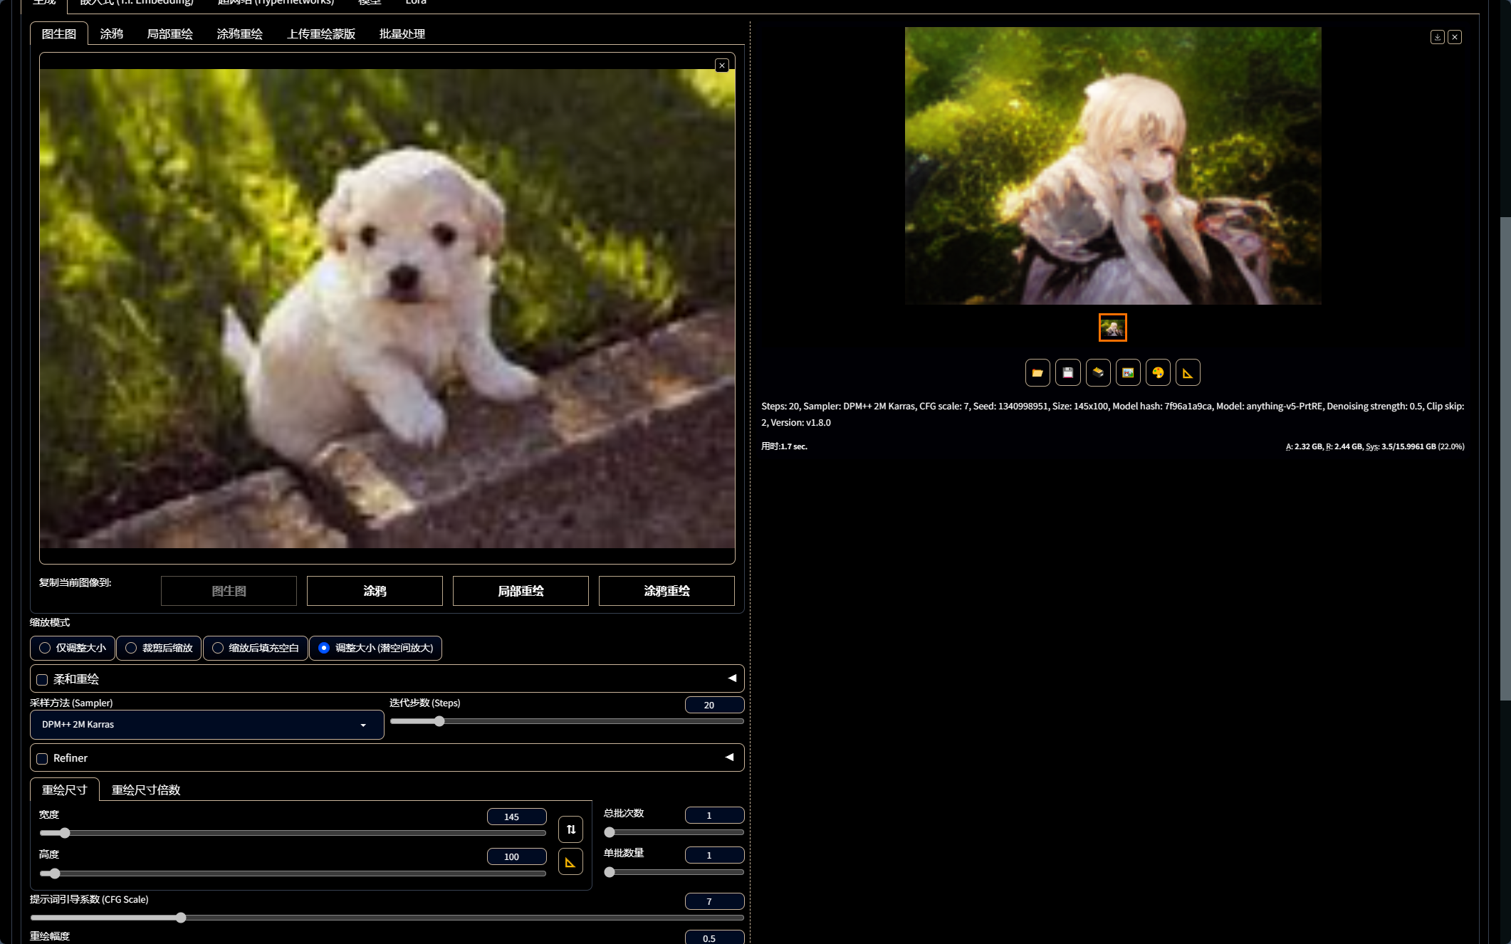Send result to inpaint via palette icon
The image size is (1511, 944).
coord(1158,372)
